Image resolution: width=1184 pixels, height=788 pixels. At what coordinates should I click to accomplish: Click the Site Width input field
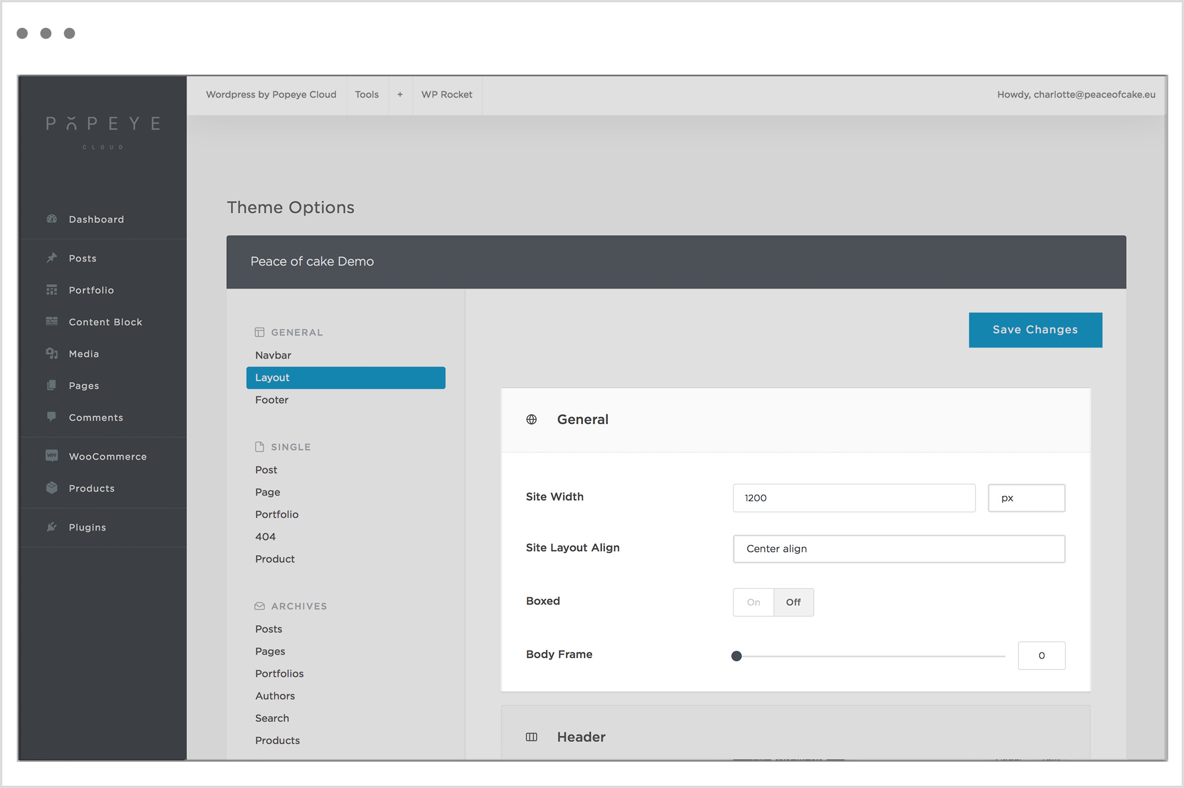[854, 498]
